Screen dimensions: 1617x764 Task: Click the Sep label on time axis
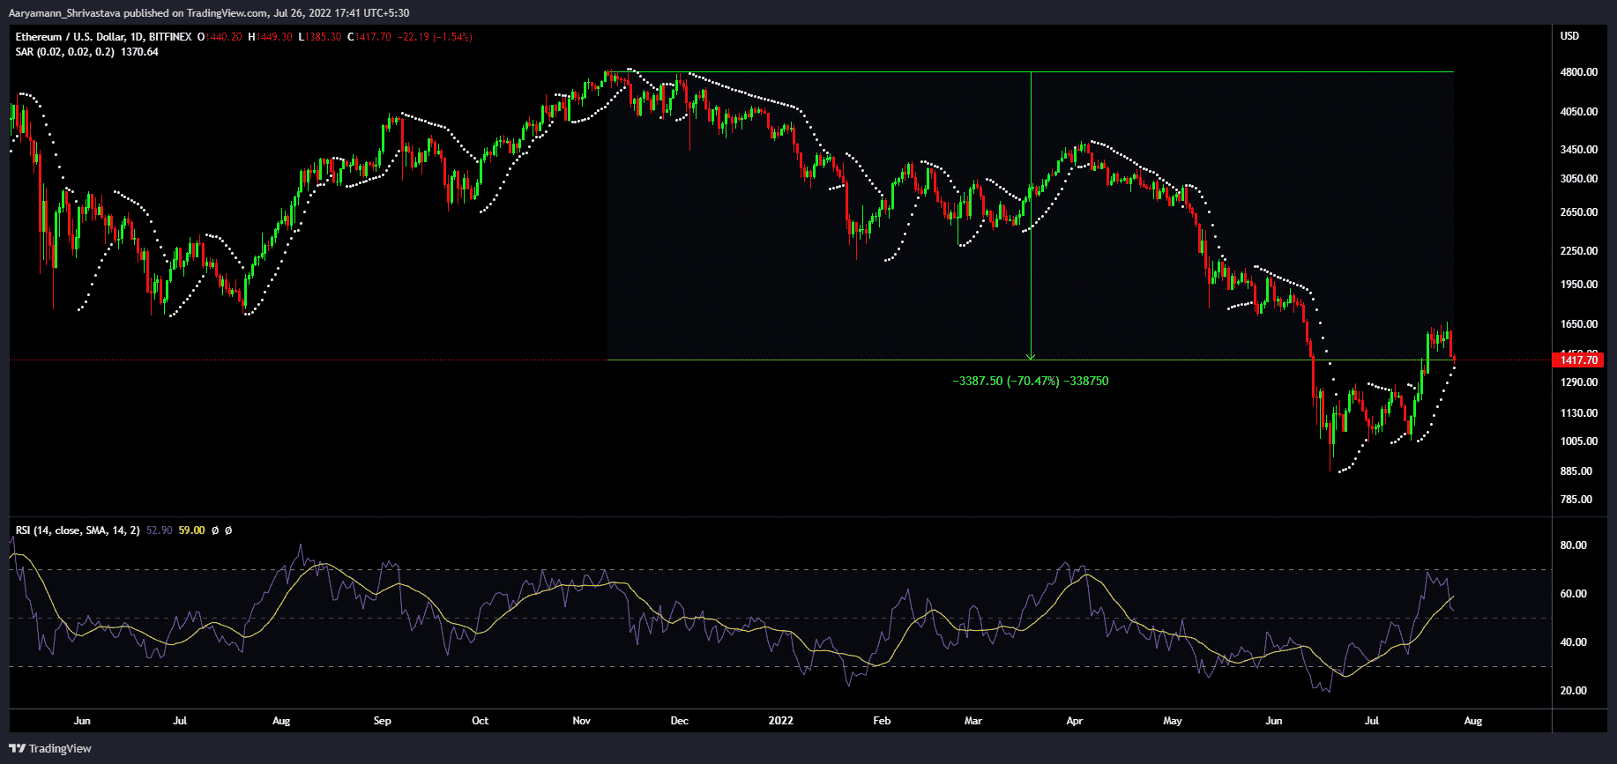pos(382,721)
